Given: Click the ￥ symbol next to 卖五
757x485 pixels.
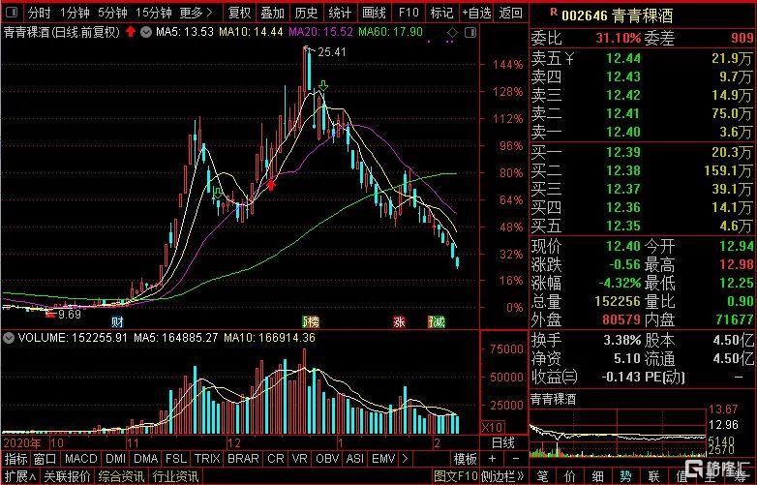Looking at the screenshot, I should click(568, 59).
